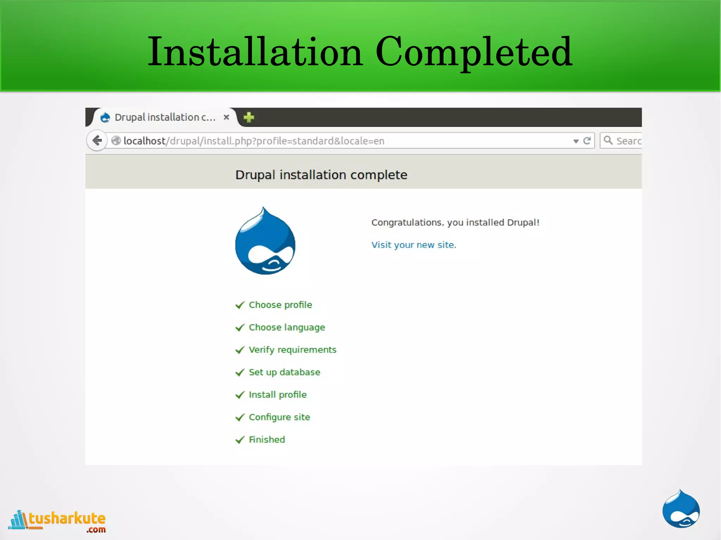The width and height of the screenshot is (721, 540).
Task: Click the checkmark beside Install profile
Action: coord(240,395)
